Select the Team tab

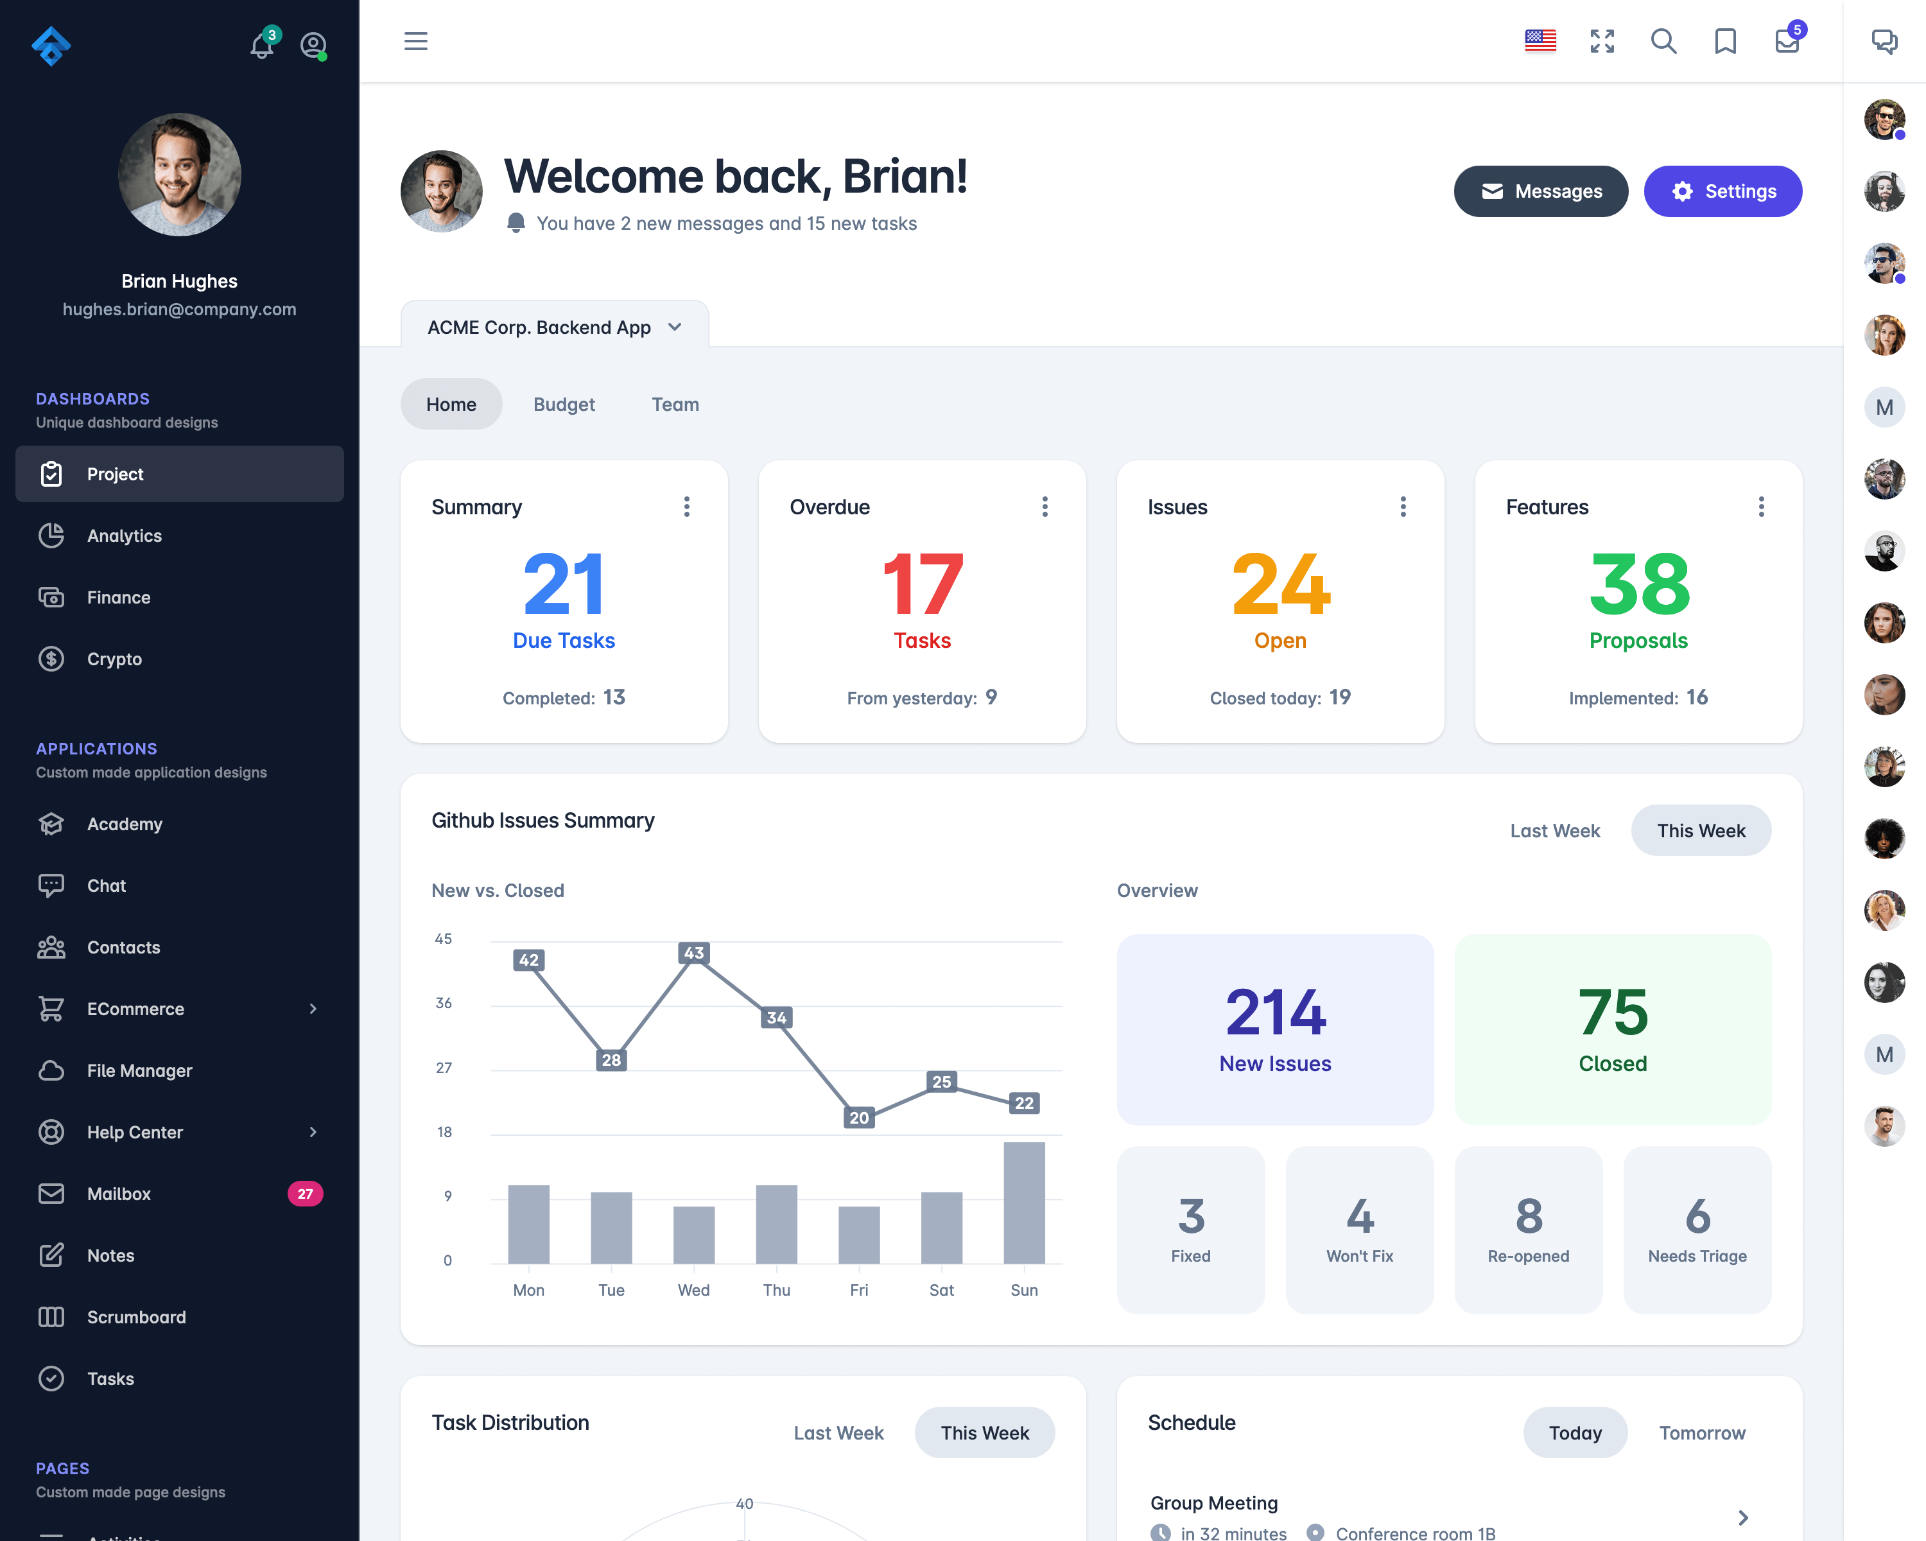pos(676,404)
